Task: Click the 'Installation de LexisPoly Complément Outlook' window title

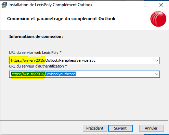Action: pyautogui.click(x=50, y=5)
